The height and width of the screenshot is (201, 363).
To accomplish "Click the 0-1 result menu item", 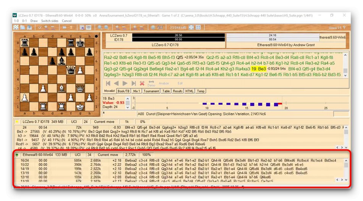I will coord(24,21).
